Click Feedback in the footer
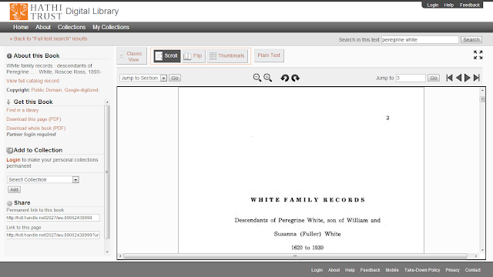 click(370, 270)
